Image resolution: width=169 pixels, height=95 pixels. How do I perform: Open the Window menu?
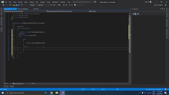click(x=63, y=2)
